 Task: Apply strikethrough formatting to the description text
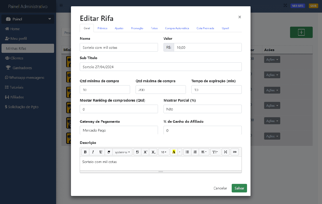pos(137,152)
